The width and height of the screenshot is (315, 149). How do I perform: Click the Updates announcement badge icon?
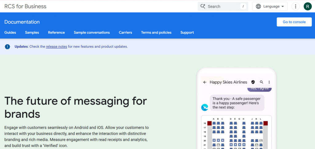[x=7, y=47]
